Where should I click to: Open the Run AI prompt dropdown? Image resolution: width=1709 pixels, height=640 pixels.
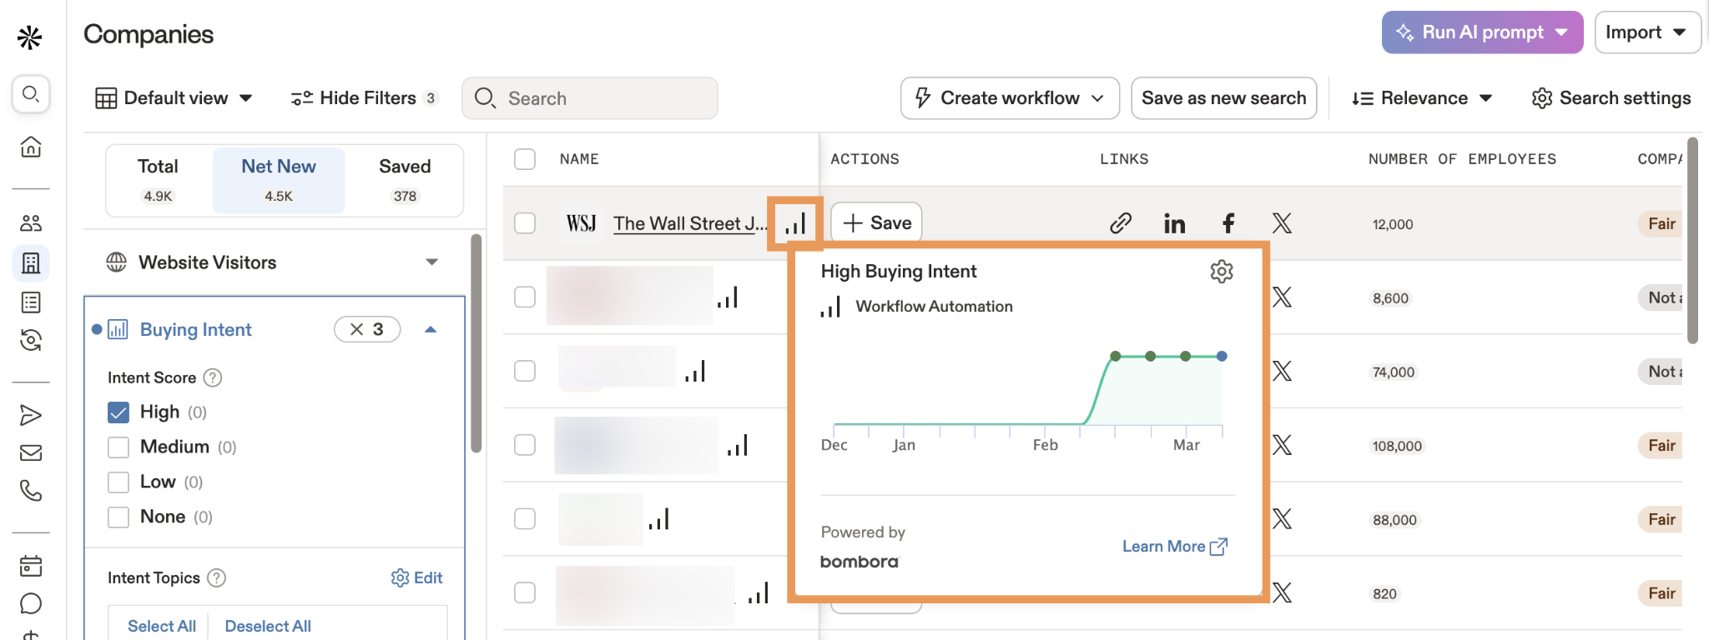pos(1482,32)
